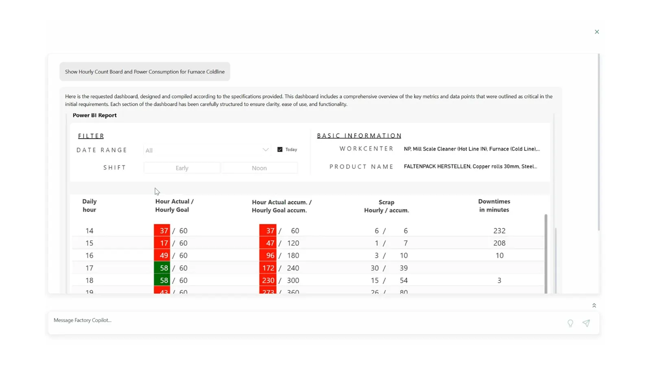Click the user prompt bubble about Furnace Coldline
Viewport: 651px width, 366px height.
(145, 72)
